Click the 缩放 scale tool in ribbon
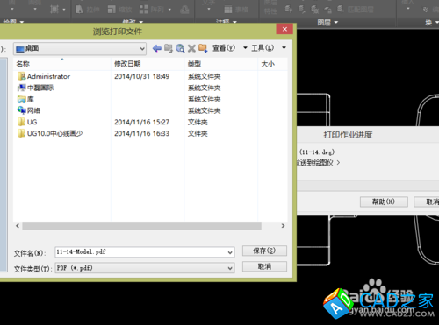This screenshot has height=325, width=439. click(119, 10)
